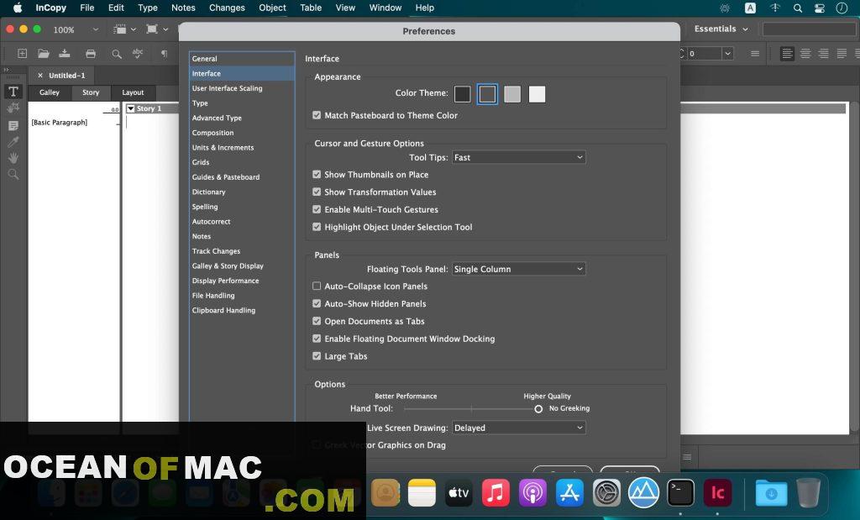860x520 pixels.
Task: Disable Enable Multi-Touch Gestures checkbox
Action: (x=317, y=209)
